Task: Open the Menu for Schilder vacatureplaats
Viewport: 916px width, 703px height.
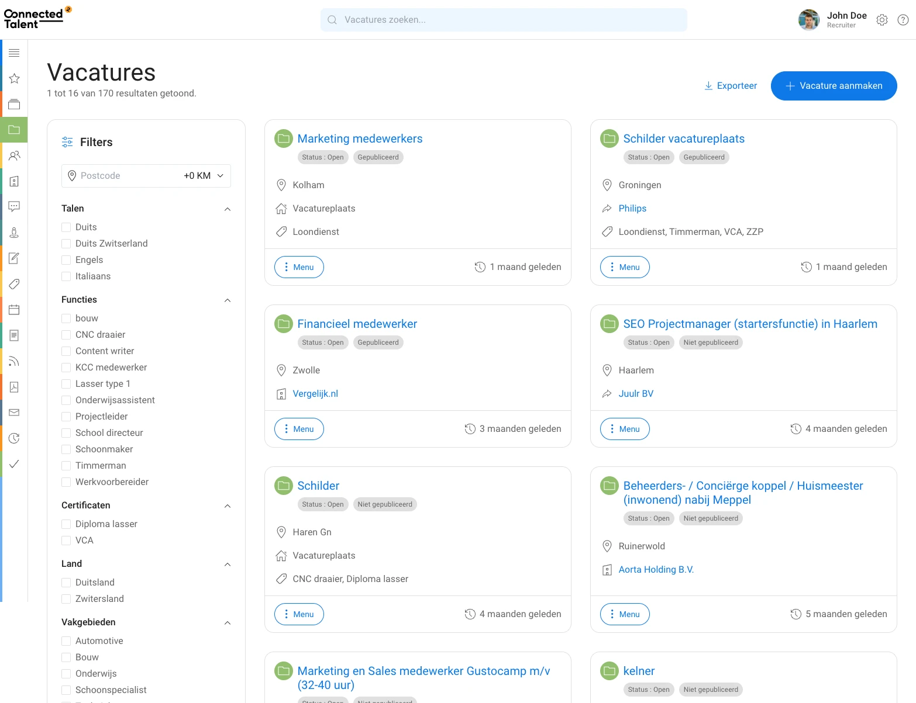Action: click(x=624, y=267)
